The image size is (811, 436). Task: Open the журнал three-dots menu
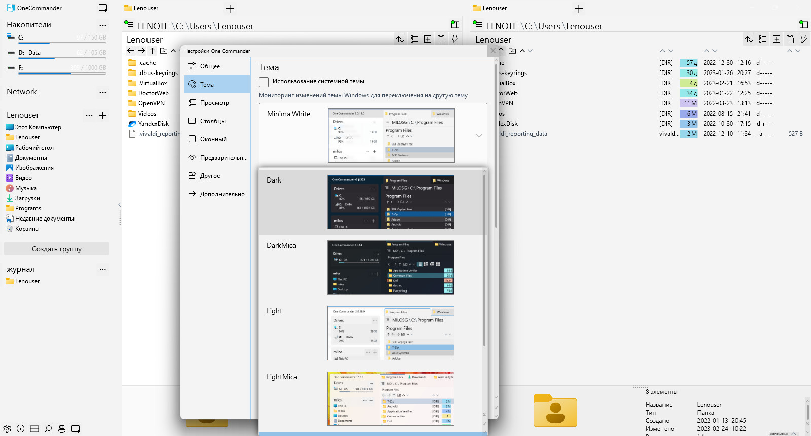pyautogui.click(x=103, y=270)
